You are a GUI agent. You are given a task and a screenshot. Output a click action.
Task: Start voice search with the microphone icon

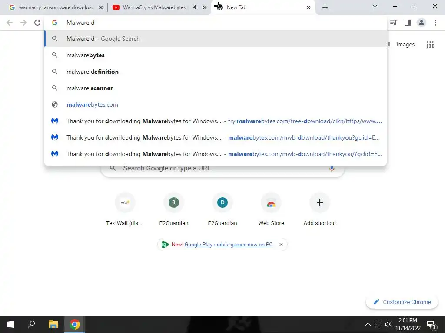332,168
